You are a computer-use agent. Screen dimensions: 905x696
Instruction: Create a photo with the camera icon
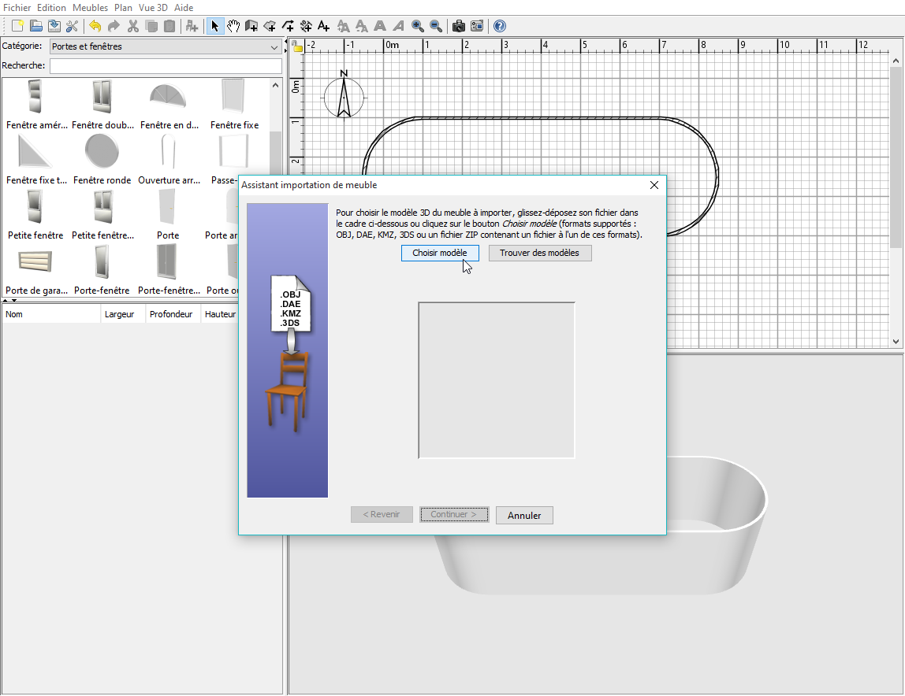[x=458, y=26]
